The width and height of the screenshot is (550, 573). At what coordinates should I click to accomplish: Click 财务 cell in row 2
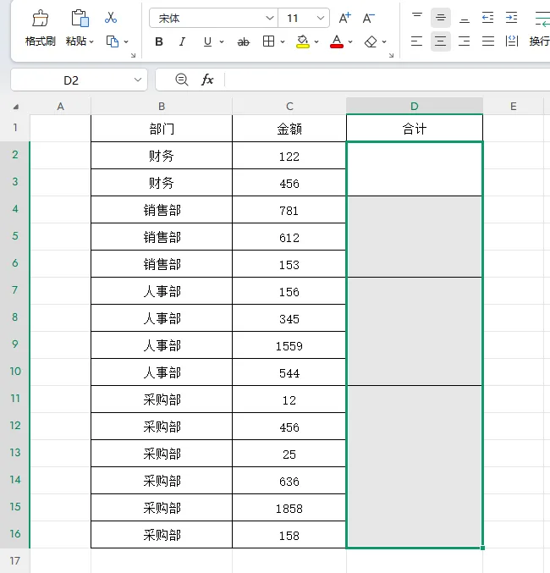162,156
